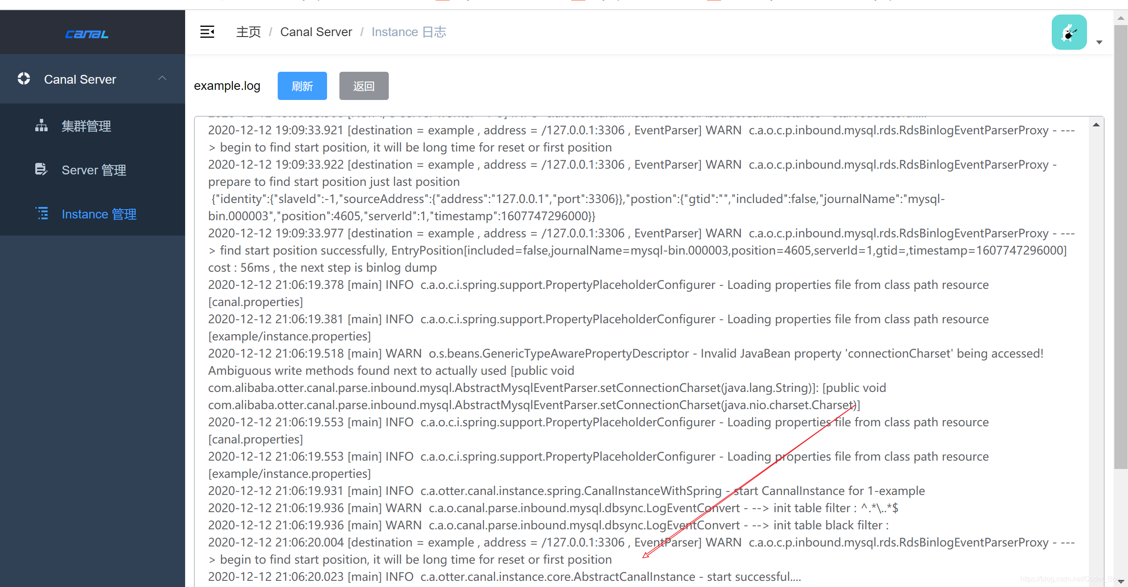This screenshot has width=1128, height=587.
Task: Click the Canal logo in sidebar
Action: pyautogui.click(x=87, y=34)
